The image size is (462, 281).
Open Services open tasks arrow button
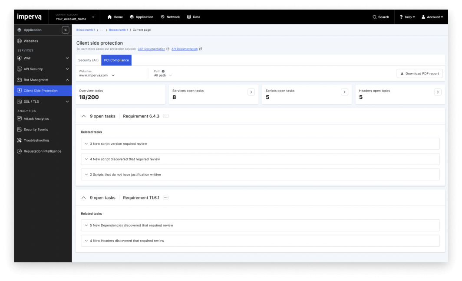251,92
